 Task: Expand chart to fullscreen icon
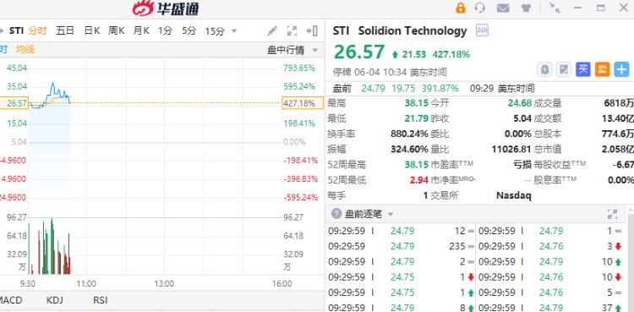pyautogui.click(x=292, y=30)
